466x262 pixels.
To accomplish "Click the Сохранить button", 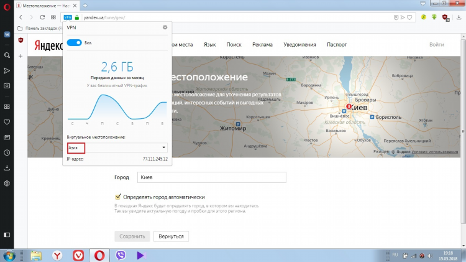I will point(132,236).
